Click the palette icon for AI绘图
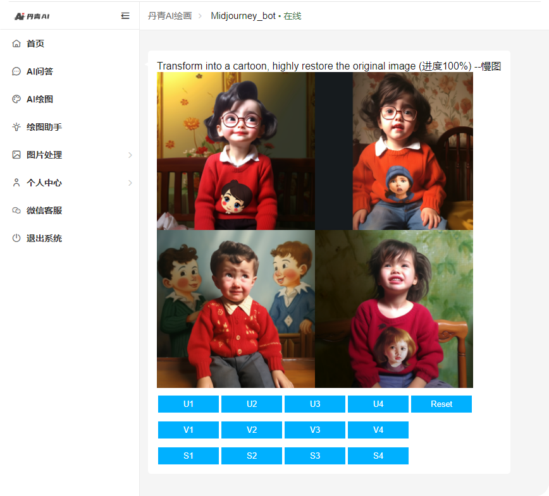This screenshot has width=549, height=496. 16,99
